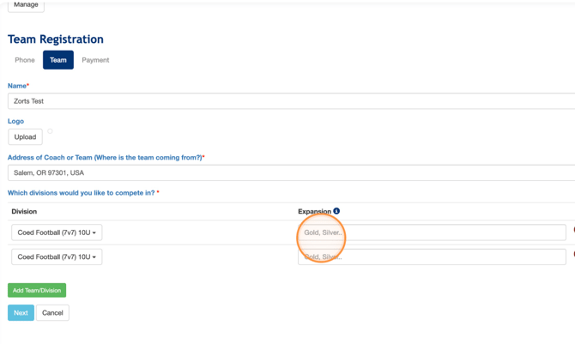Focus the Name field containing Zorts Test
This screenshot has width=575, height=344.
[x=292, y=101]
